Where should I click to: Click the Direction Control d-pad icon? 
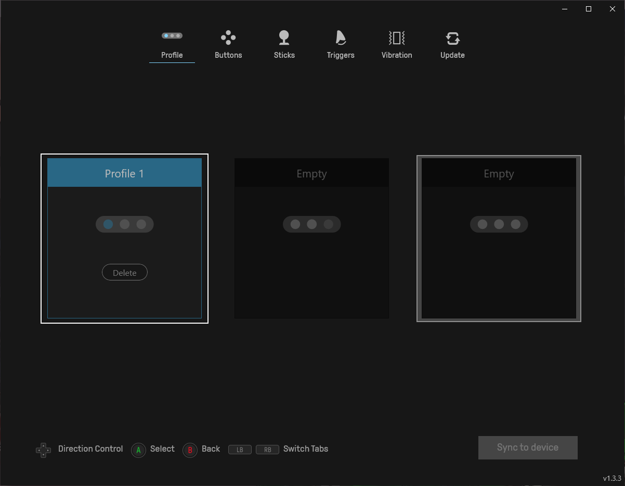[43, 450]
